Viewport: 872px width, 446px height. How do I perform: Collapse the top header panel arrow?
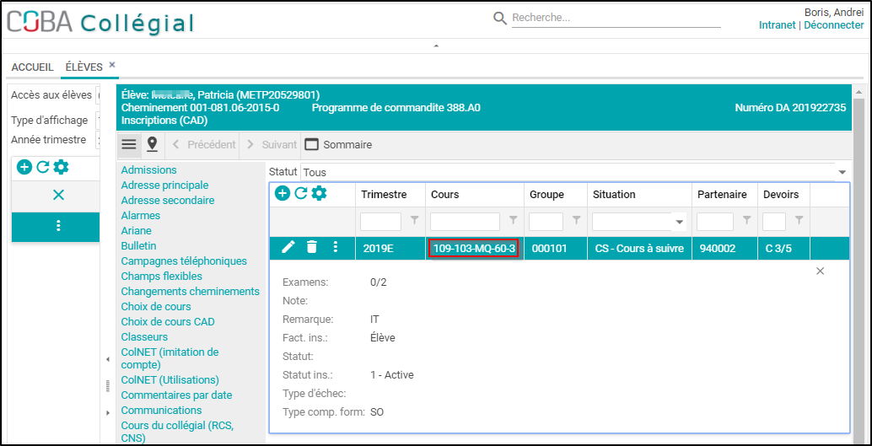coord(436,46)
